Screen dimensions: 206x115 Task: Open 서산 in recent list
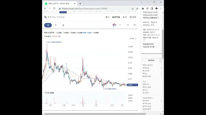[x=144, y=81]
